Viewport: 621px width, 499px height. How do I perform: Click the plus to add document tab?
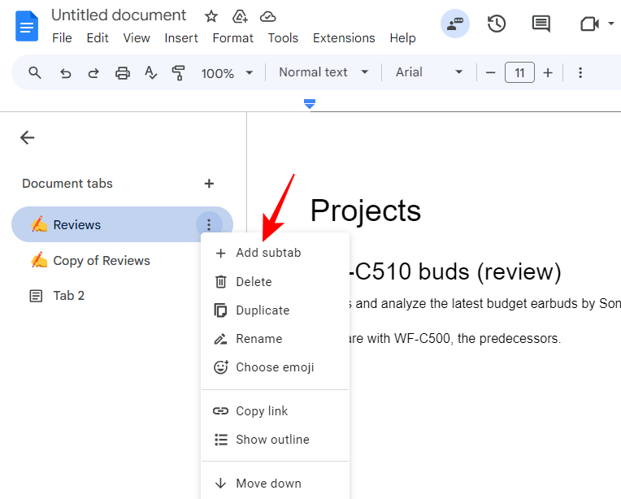point(209,184)
